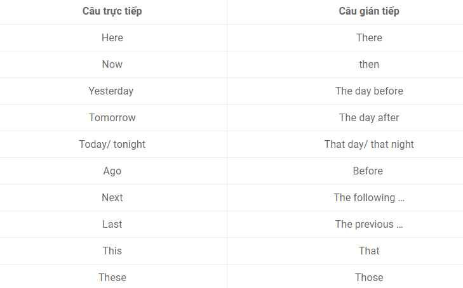Select the "Ago" cell
463x288 pixels.
[x=112, y=171]
